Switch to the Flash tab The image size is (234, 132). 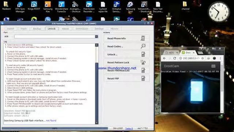click(23, 29)
